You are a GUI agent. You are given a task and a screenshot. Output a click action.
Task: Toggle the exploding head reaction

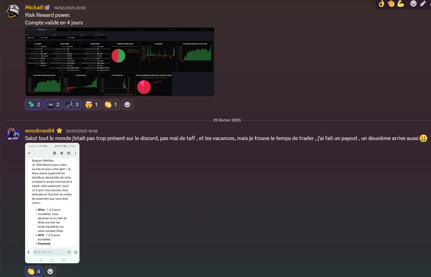tap(92, 105)
